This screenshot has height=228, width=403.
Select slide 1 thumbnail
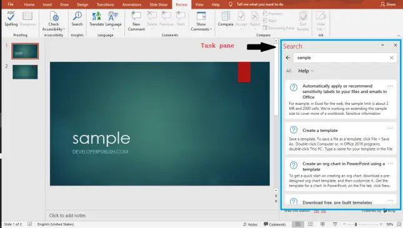(25, 51)
